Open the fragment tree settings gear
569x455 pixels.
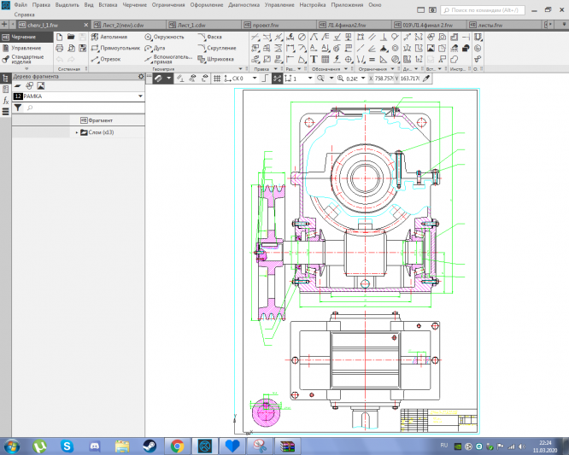point(141,77)
